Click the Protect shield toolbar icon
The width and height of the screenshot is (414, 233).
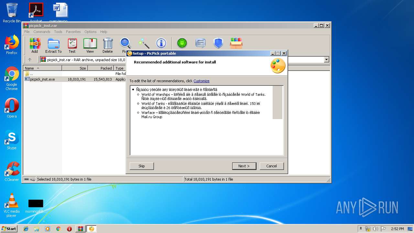point(218,43)
